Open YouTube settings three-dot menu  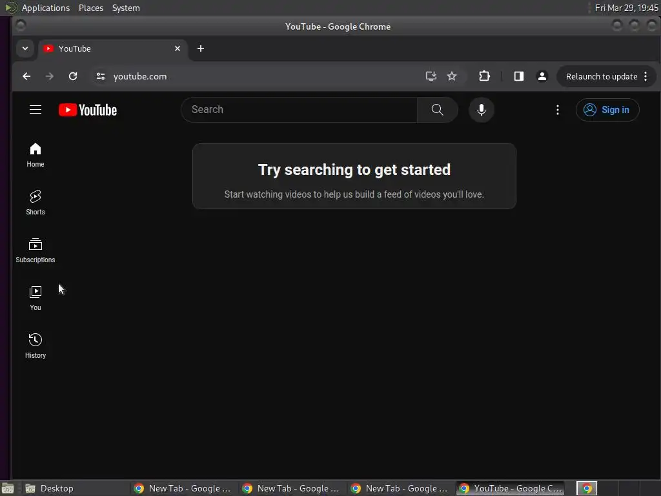[557, 110]
